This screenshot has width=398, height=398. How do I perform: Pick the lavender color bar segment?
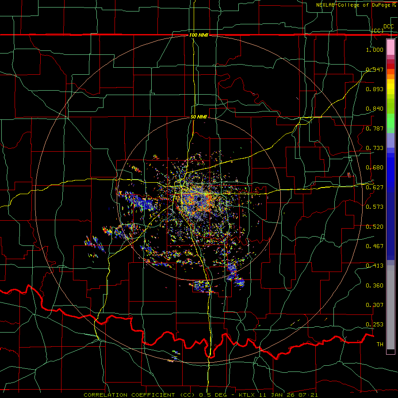point(390,140)
